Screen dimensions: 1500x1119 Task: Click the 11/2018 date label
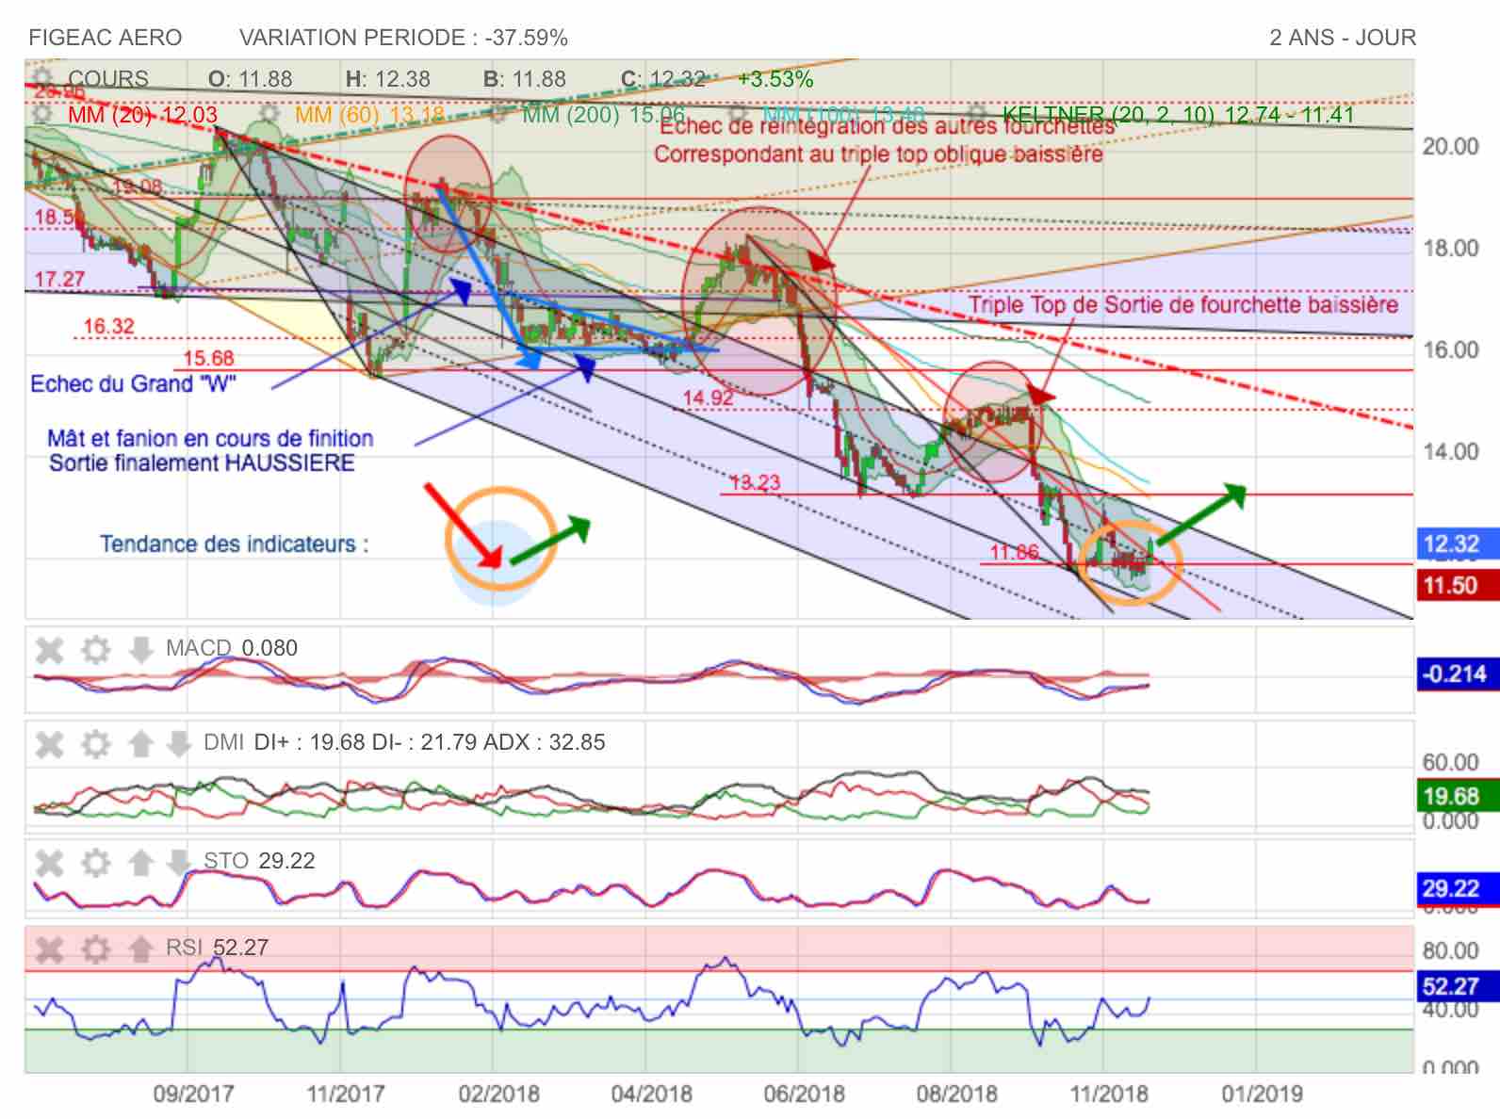(1109, 1094)
